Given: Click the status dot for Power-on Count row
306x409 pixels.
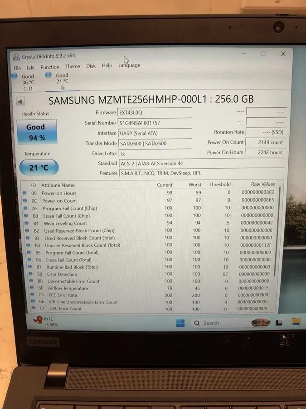Looking at the screenshot, I should [x=25, y=200].
